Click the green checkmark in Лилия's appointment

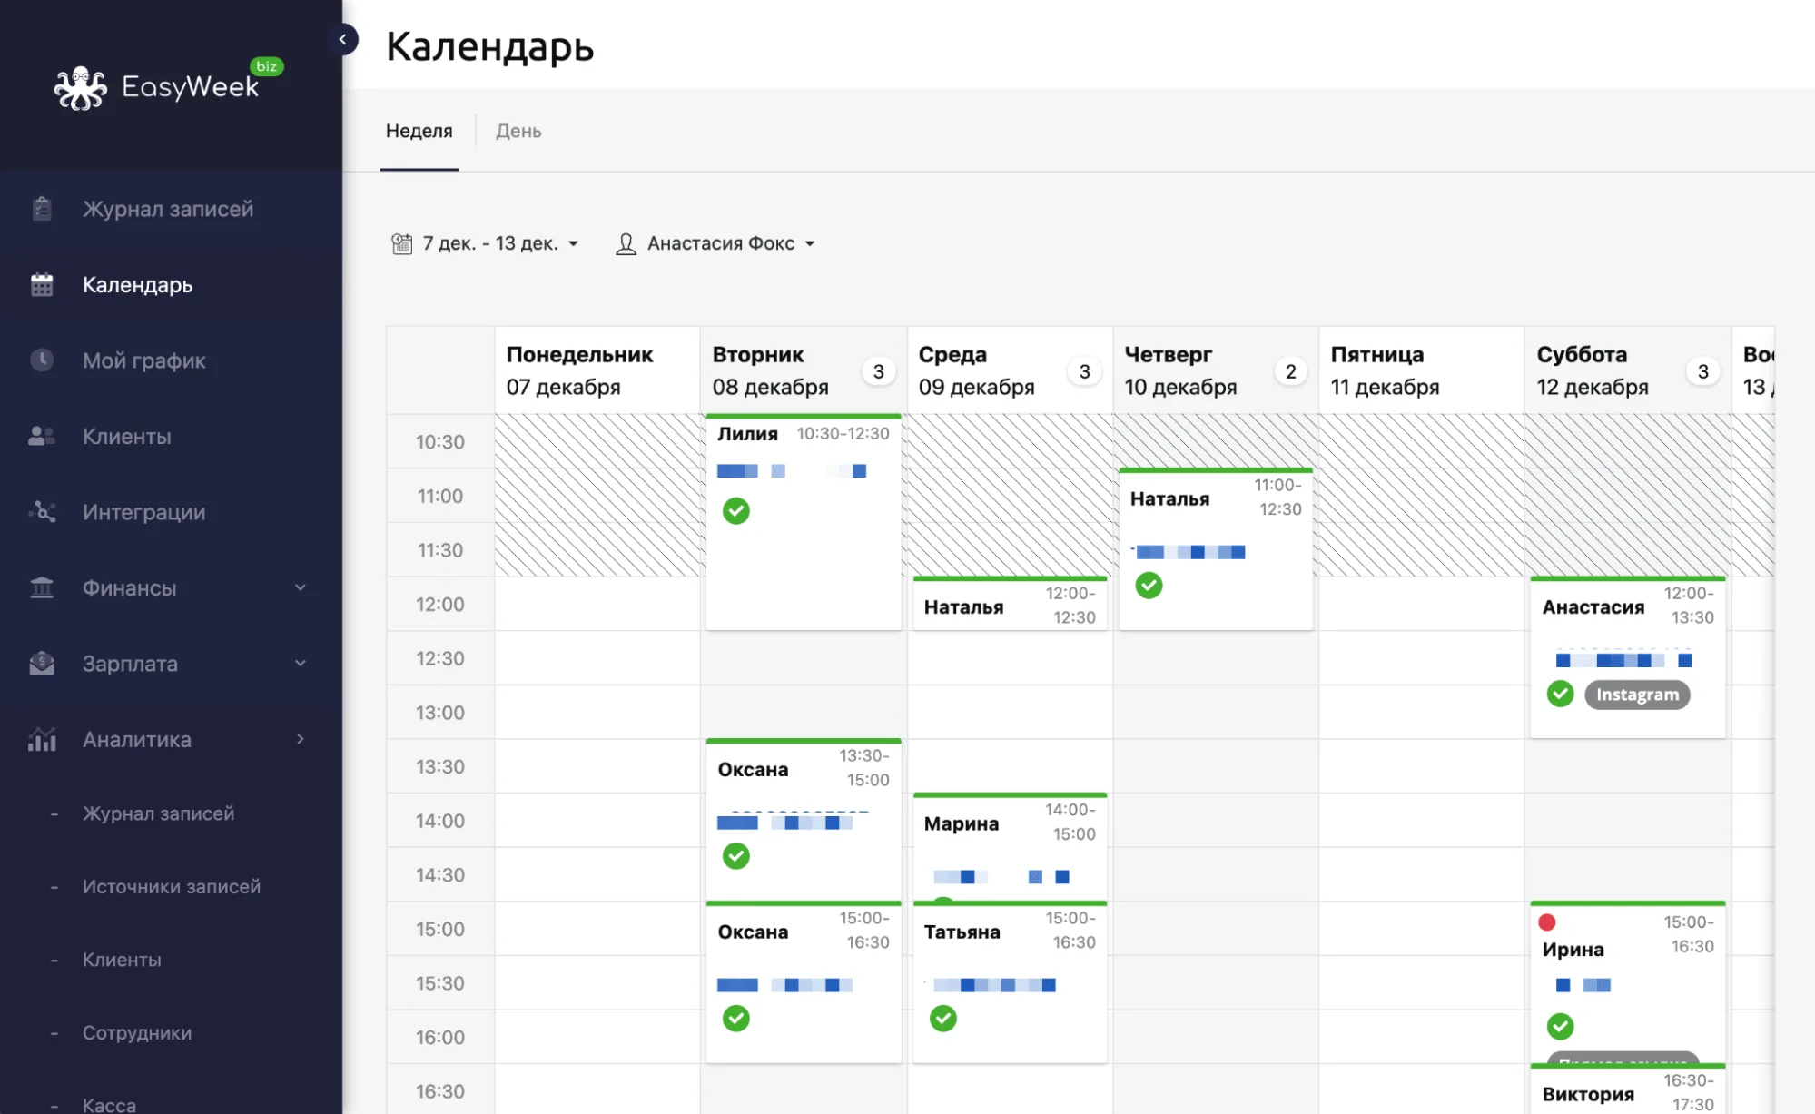pyautogui.click(x=736, y=511)
